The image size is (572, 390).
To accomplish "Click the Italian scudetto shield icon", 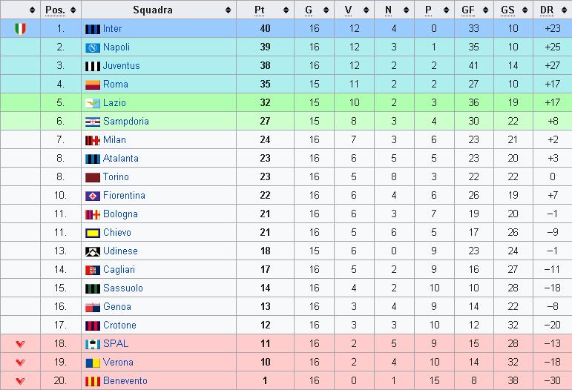I will [21, 29].
